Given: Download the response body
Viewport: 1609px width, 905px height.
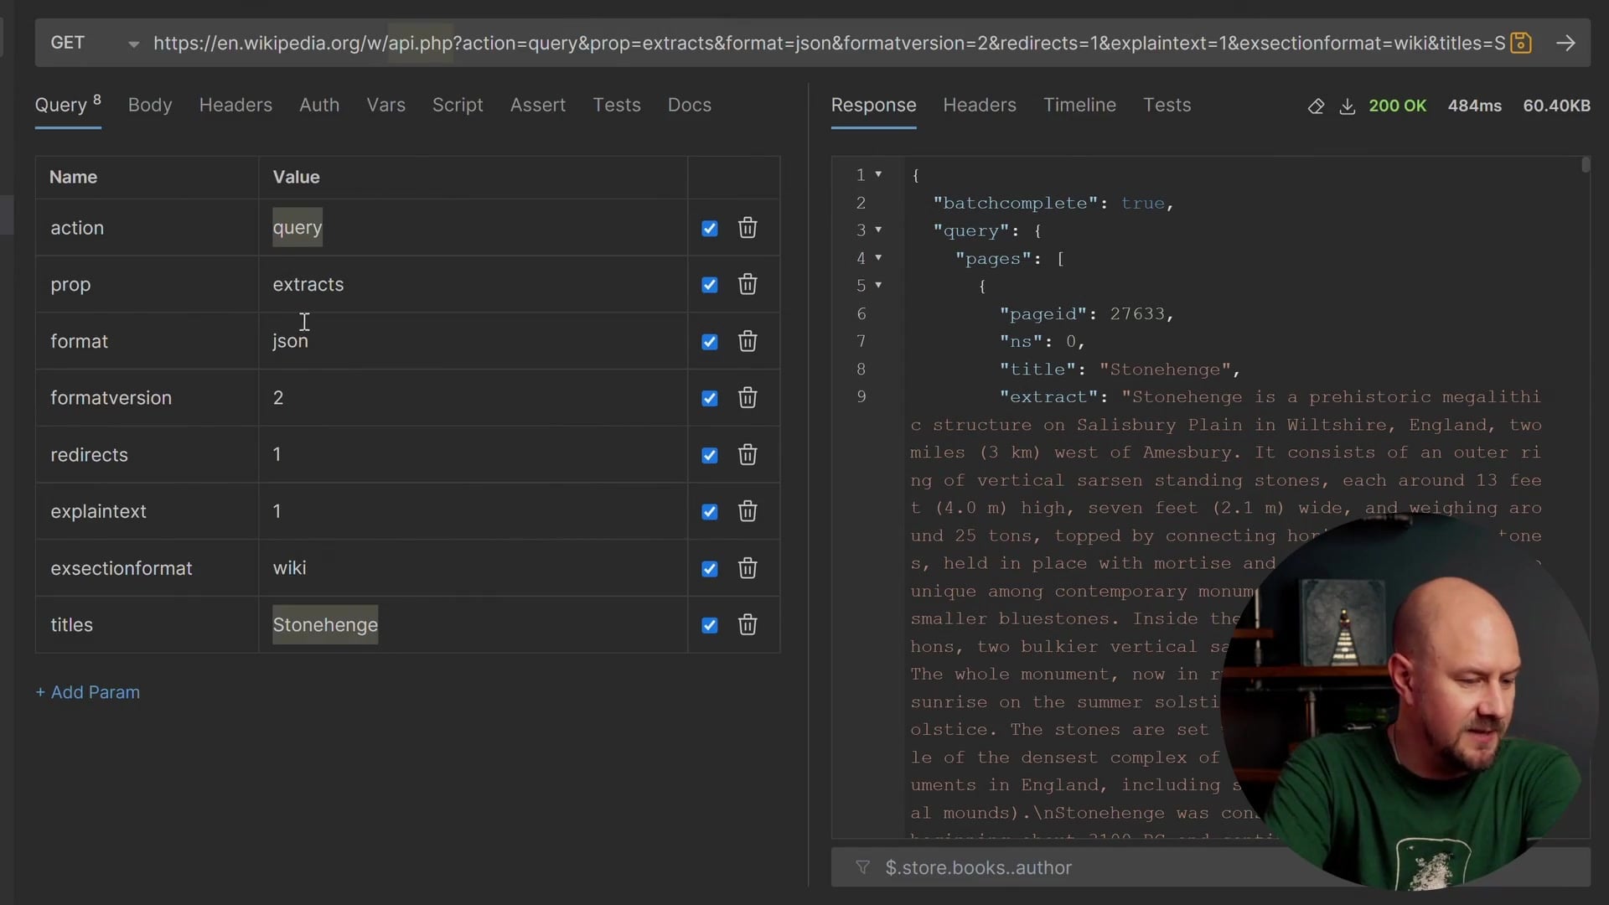Looking at the screenshot, I should [1348, 106].
